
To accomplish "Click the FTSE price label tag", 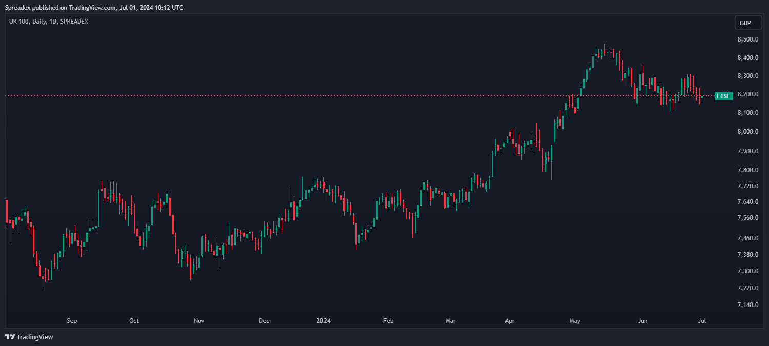I will pos(723,96).
